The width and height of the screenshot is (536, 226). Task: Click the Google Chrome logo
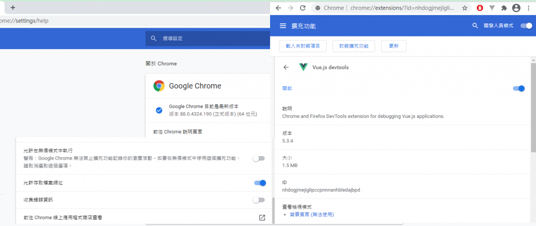[159, 86]
